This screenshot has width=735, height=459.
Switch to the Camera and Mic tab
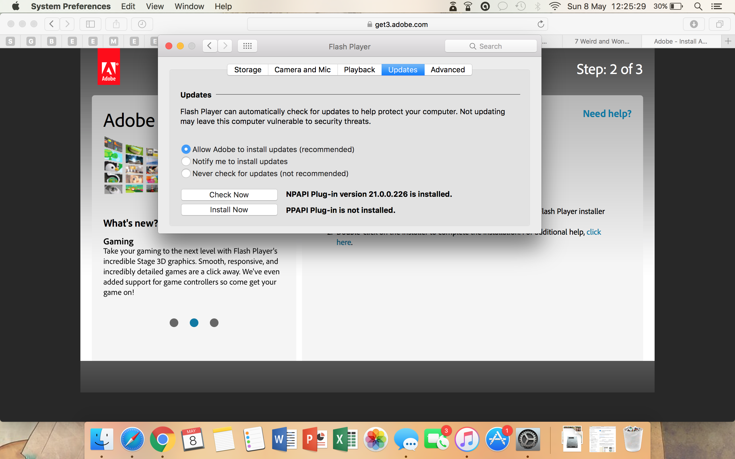click(302, 69)
